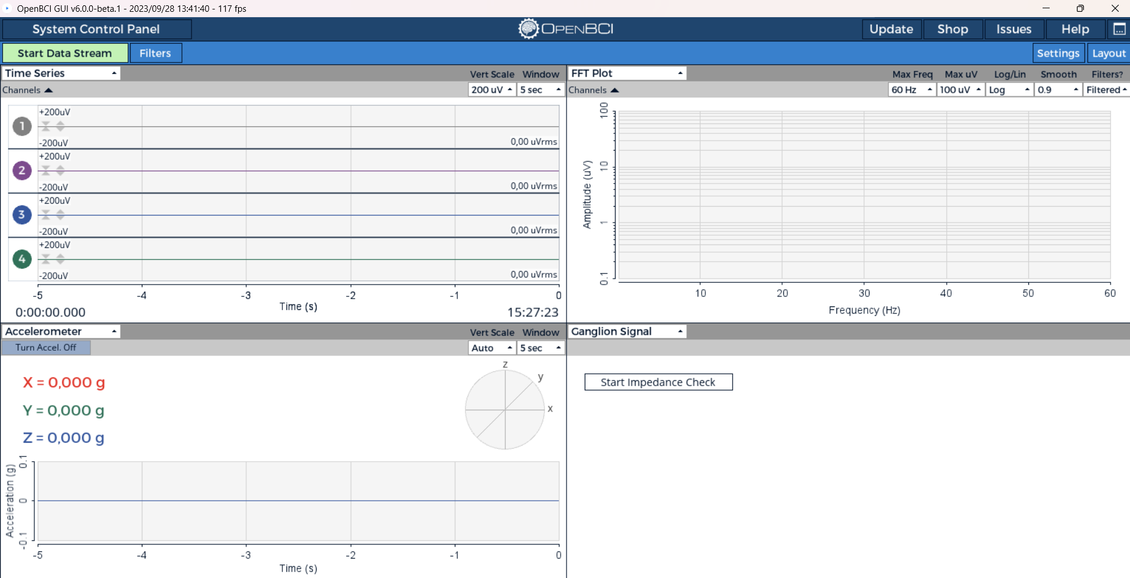Image resolution: width=1130 pixels, height=578 pixels.
Task: Toggle channel 3 blue circle button
Action: (x=22, y=215)
